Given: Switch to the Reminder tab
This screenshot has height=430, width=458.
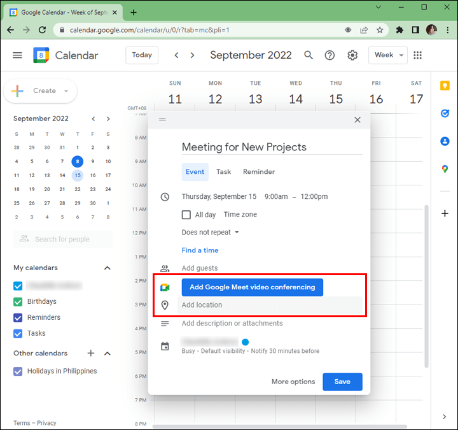Looking at the screenshot, I should click(x=259, y=172).
